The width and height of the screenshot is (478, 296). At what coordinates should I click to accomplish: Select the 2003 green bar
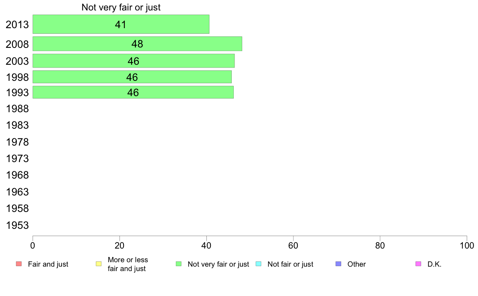point(134,61)
